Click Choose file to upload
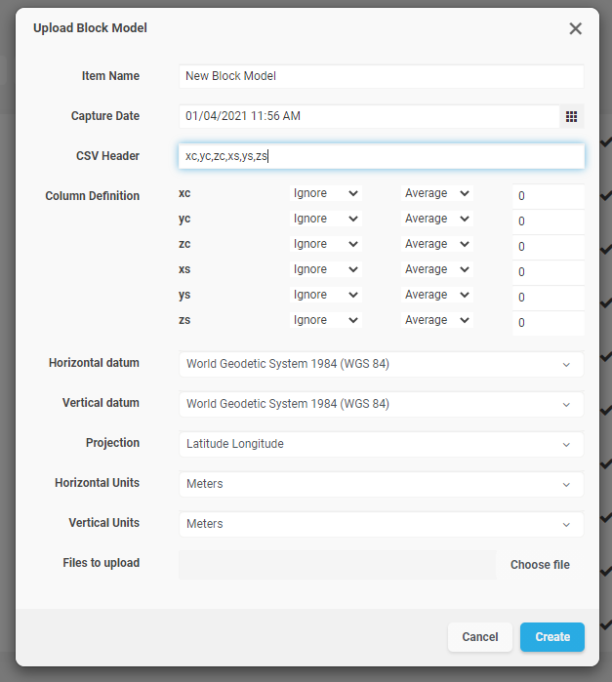 tap(540, 565)
